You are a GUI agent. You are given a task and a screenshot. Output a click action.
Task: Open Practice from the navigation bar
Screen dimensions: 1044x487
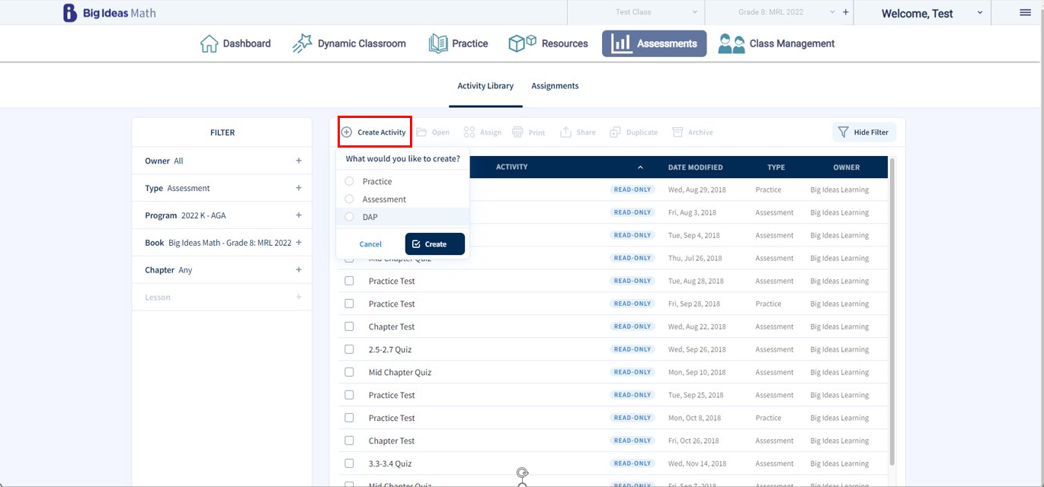tap(458, 43)
